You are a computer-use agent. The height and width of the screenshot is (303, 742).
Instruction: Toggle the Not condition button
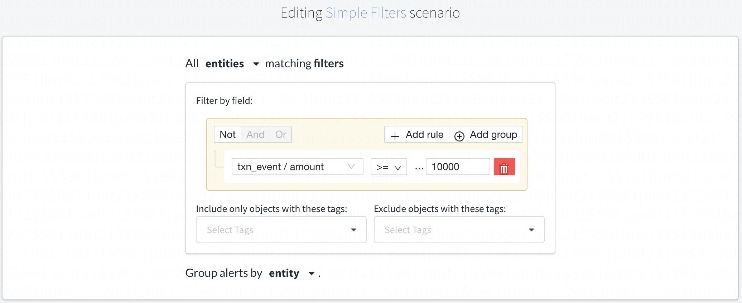point(227,135)
